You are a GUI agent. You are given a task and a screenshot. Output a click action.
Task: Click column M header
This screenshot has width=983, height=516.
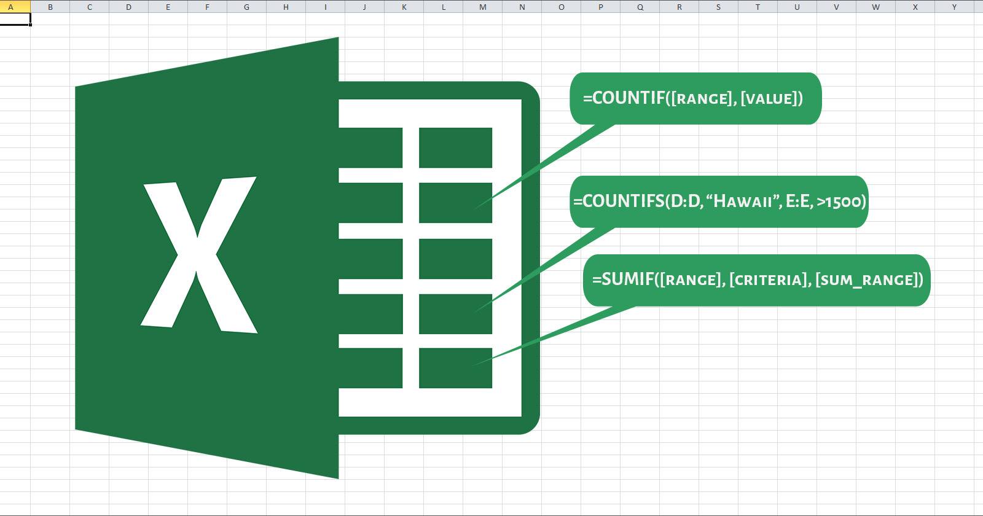(483, 7)
